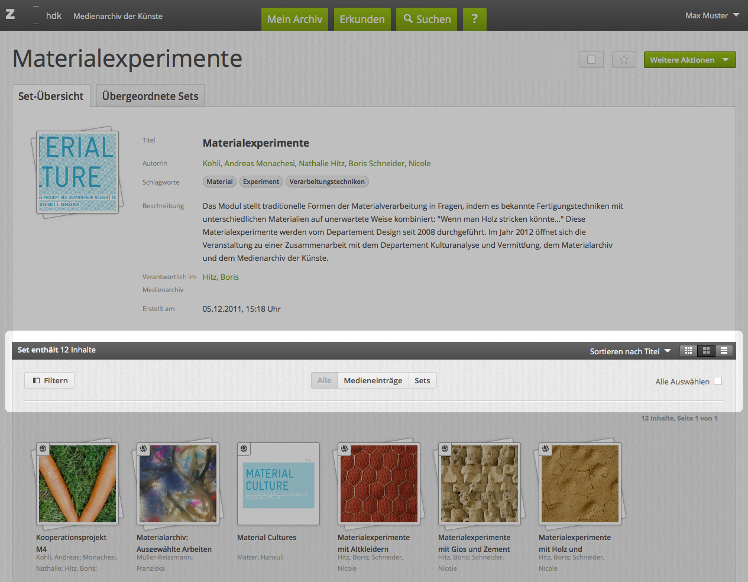Expand the Sortieren nach Titel dropdown
Image resolution: width=748 pixels, height=582 pixels.
point(630,351)
